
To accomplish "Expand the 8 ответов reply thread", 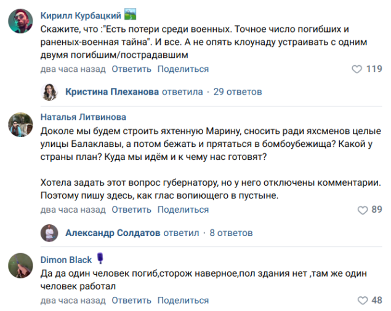I will click(x=231, y=233).
